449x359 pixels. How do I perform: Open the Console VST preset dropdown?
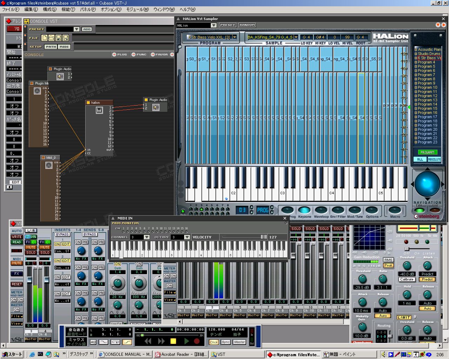tap(76, 29)
